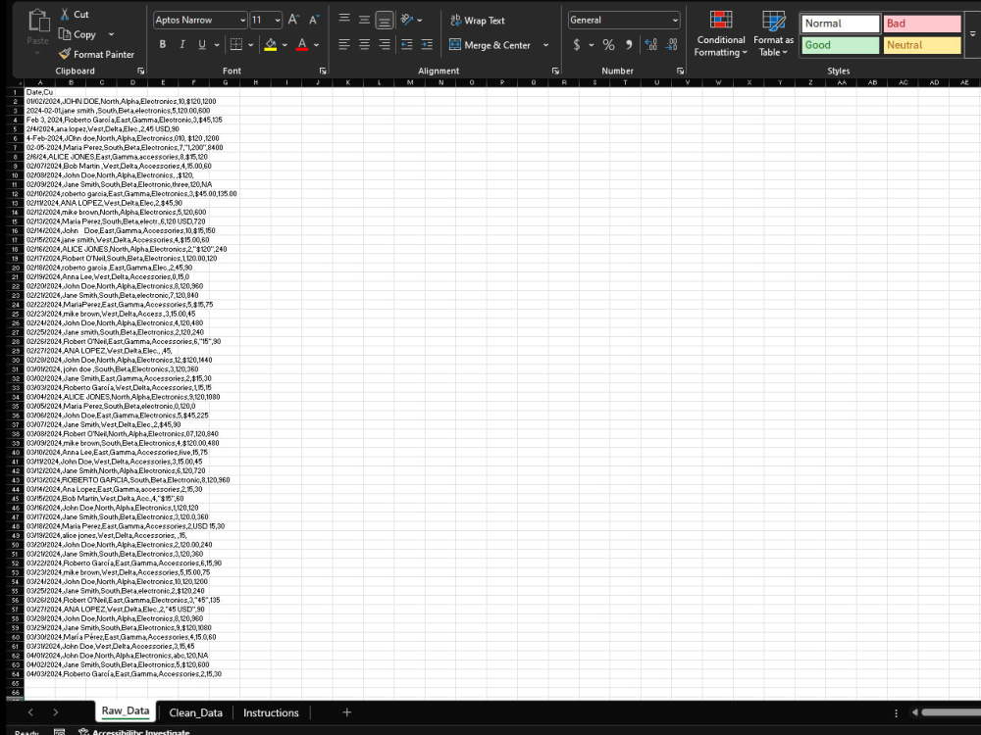The width and height of the screenshot is (981, 735).
Task: Click the Increase Decimal icon
Action: click(650, 44)
